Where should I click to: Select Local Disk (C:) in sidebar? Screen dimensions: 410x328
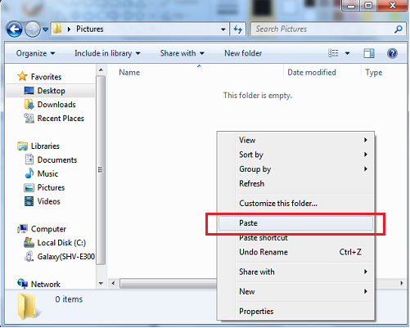pyautogui.click(x=55, y=243)
